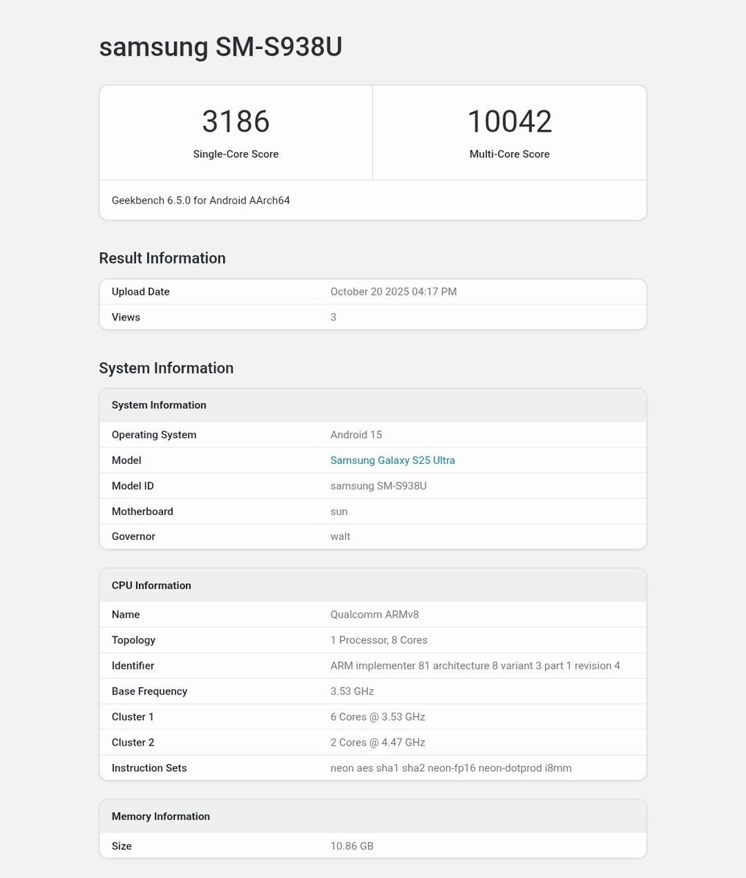746x878 pixels.
Task: Click the samsung SM-S938U page title
Action: tap(220, 46)
